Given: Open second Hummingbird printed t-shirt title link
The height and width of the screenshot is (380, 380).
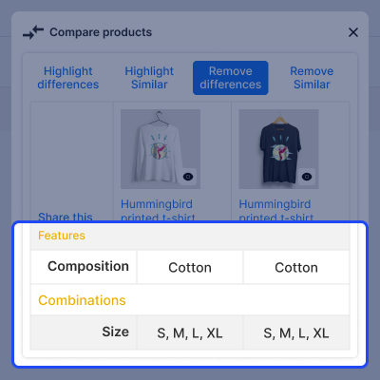Looking at the screenshot, I should click(276, 210).
